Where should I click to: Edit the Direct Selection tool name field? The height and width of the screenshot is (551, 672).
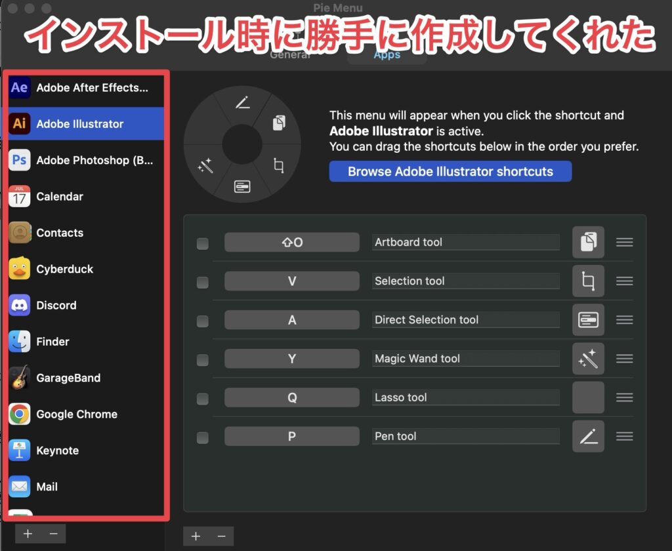pos(466,320)
